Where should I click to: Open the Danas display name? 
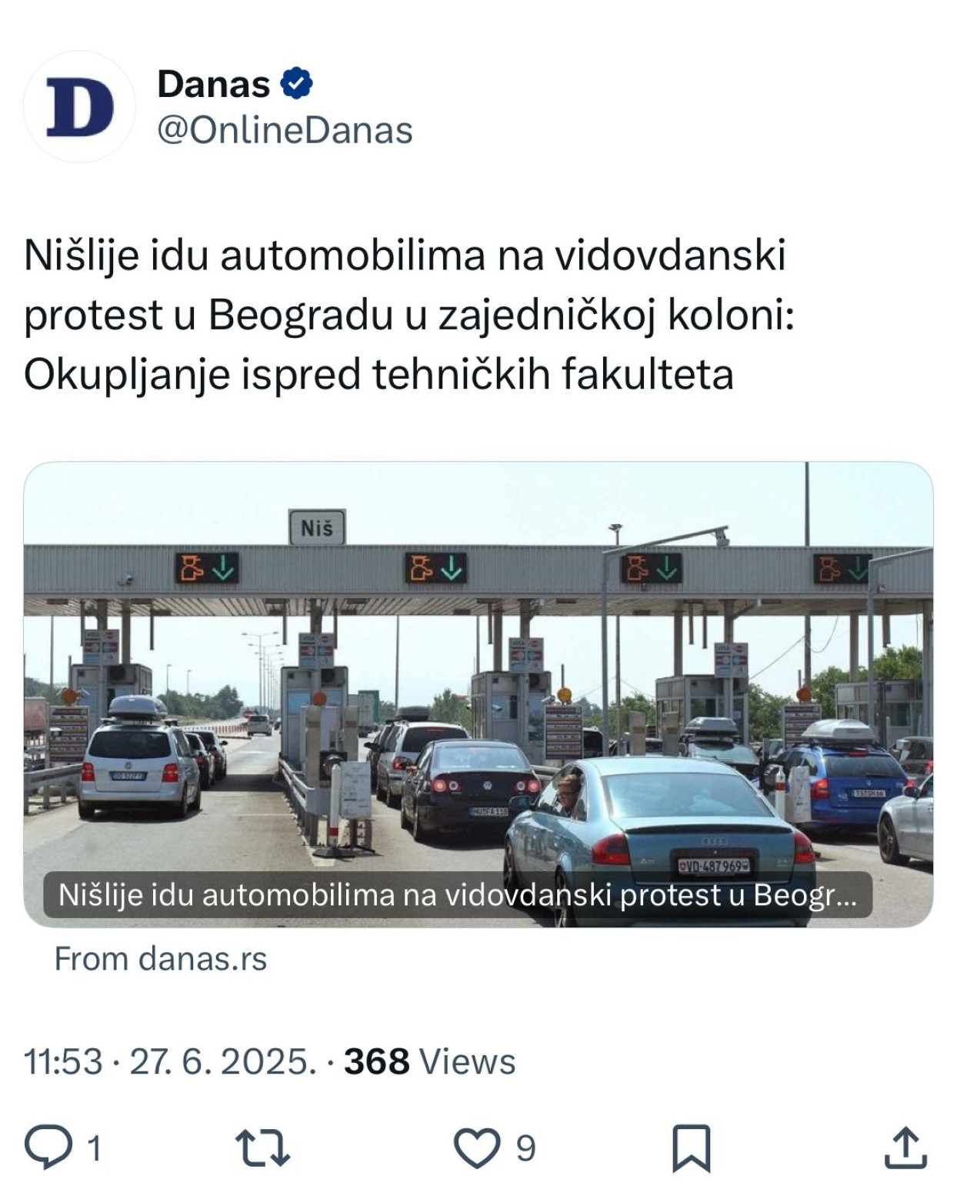[213, 83]
